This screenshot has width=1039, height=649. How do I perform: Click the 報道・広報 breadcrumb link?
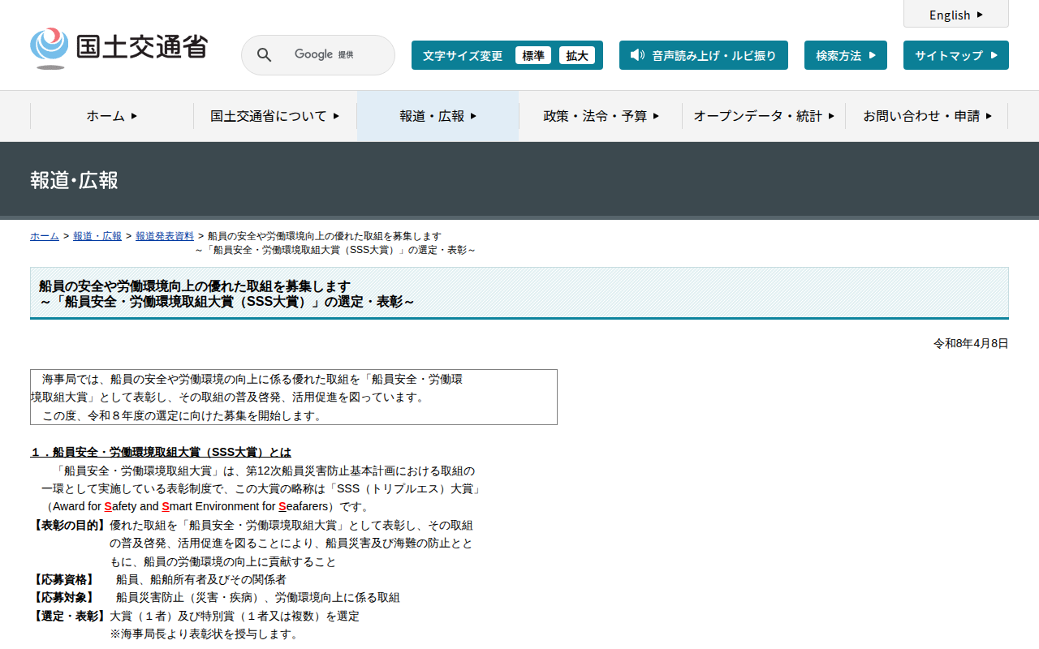pyautogui.click(x=97, y=236)
